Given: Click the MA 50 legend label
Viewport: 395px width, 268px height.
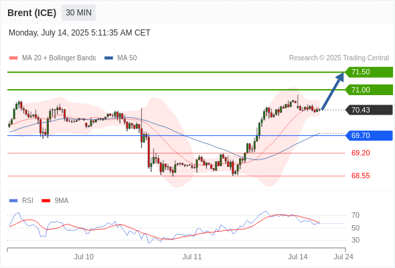Looking at the screenshot, I should (x=127, y=58).
